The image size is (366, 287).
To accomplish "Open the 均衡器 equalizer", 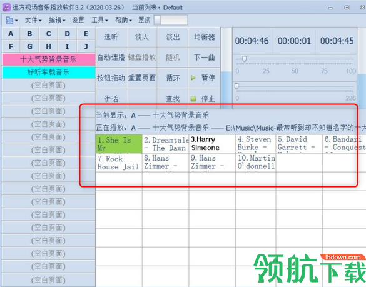I will tap(204, 37).
